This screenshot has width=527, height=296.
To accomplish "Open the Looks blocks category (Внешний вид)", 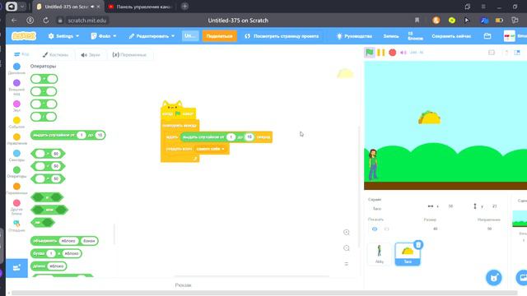I will (16, 87).
